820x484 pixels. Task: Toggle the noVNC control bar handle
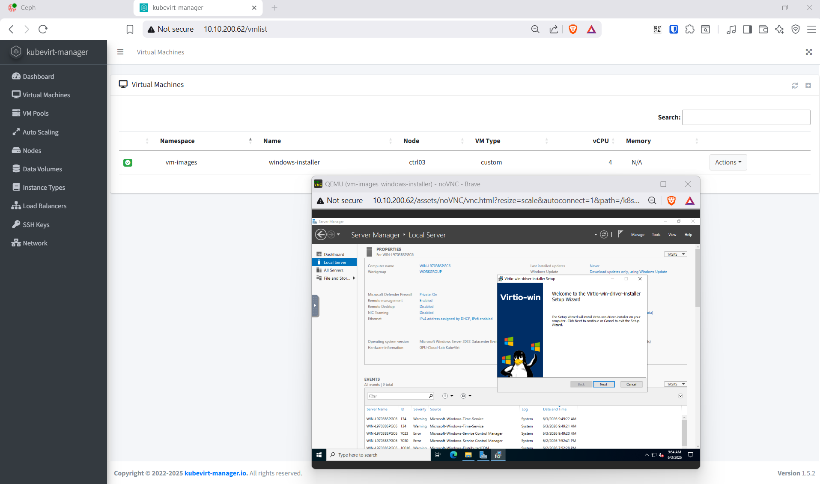[x=315, y=306]
